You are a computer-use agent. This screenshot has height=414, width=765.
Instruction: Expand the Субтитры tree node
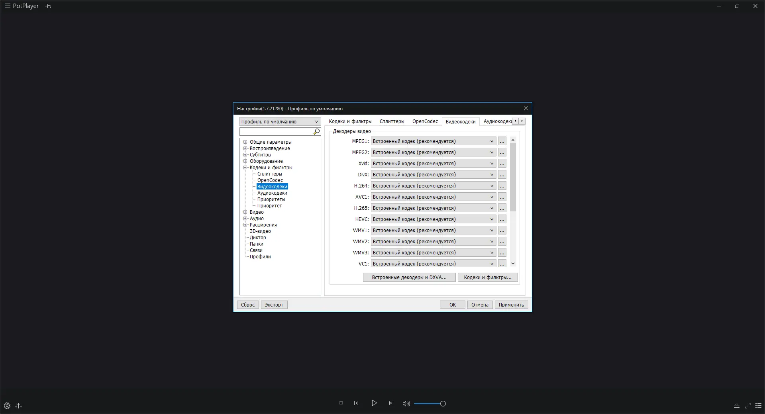tap(245, 155)
